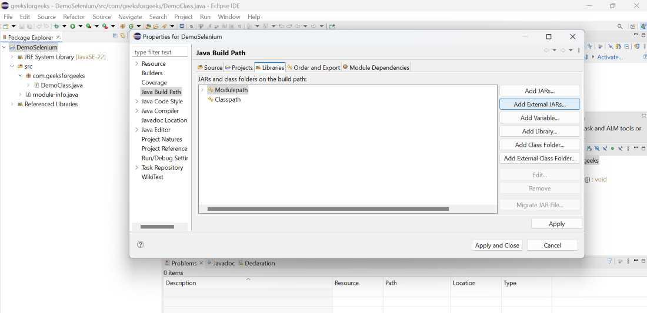Viewport: 647px width, 313px height.
Task: Click Cancel in the Properties dialog
Action: [x=552, y=245]
